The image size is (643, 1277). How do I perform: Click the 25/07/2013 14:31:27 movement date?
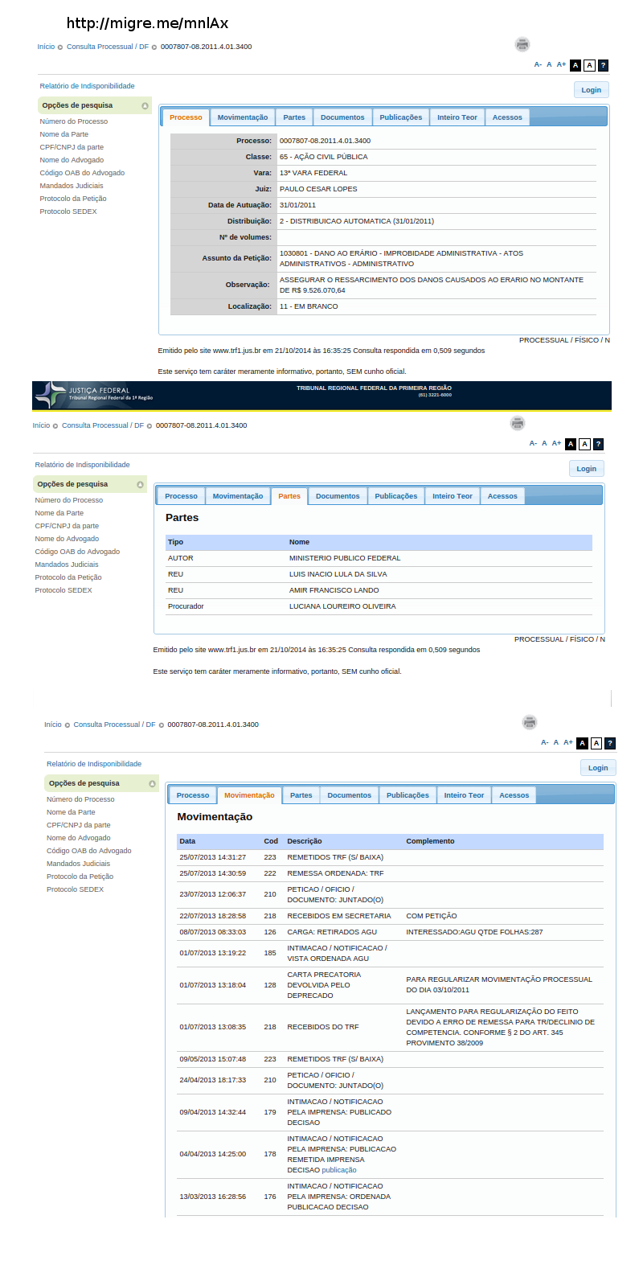point(213,857)
